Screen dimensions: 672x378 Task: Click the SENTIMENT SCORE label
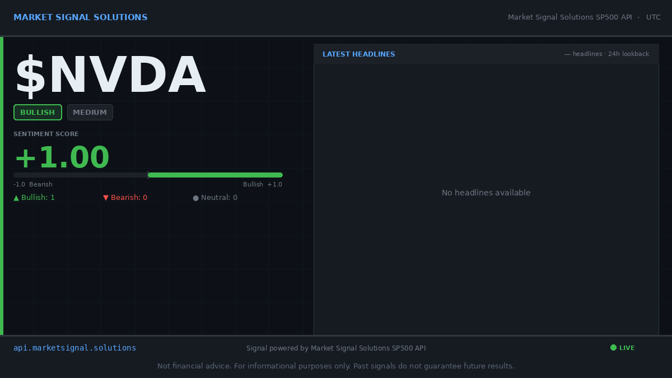point(46,134)
